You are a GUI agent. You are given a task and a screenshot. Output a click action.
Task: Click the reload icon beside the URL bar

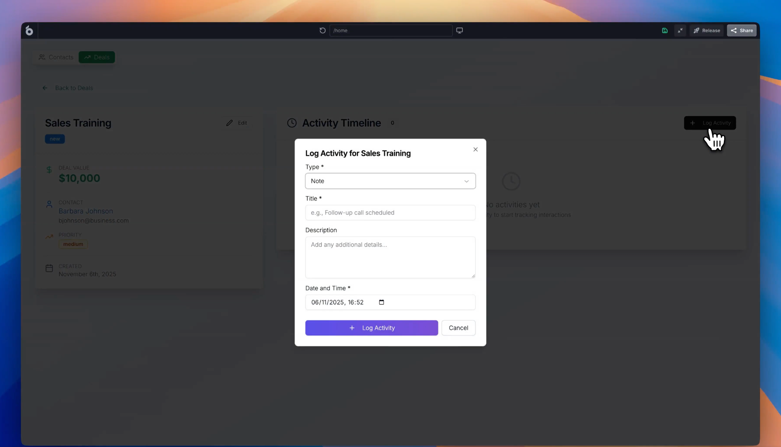(x=322, y=30)
